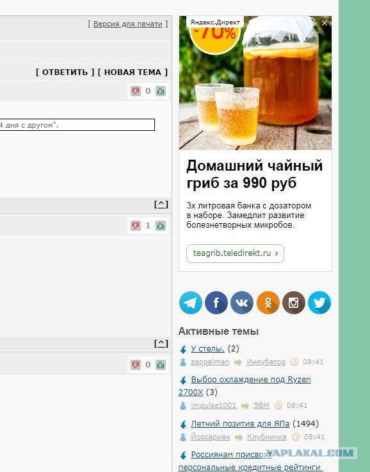Jump to latest post of Летний позитив

(183, 425)
